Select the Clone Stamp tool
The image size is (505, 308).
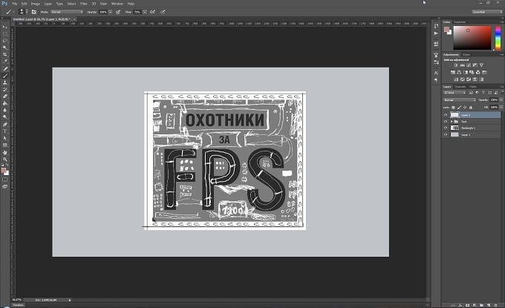5,82
